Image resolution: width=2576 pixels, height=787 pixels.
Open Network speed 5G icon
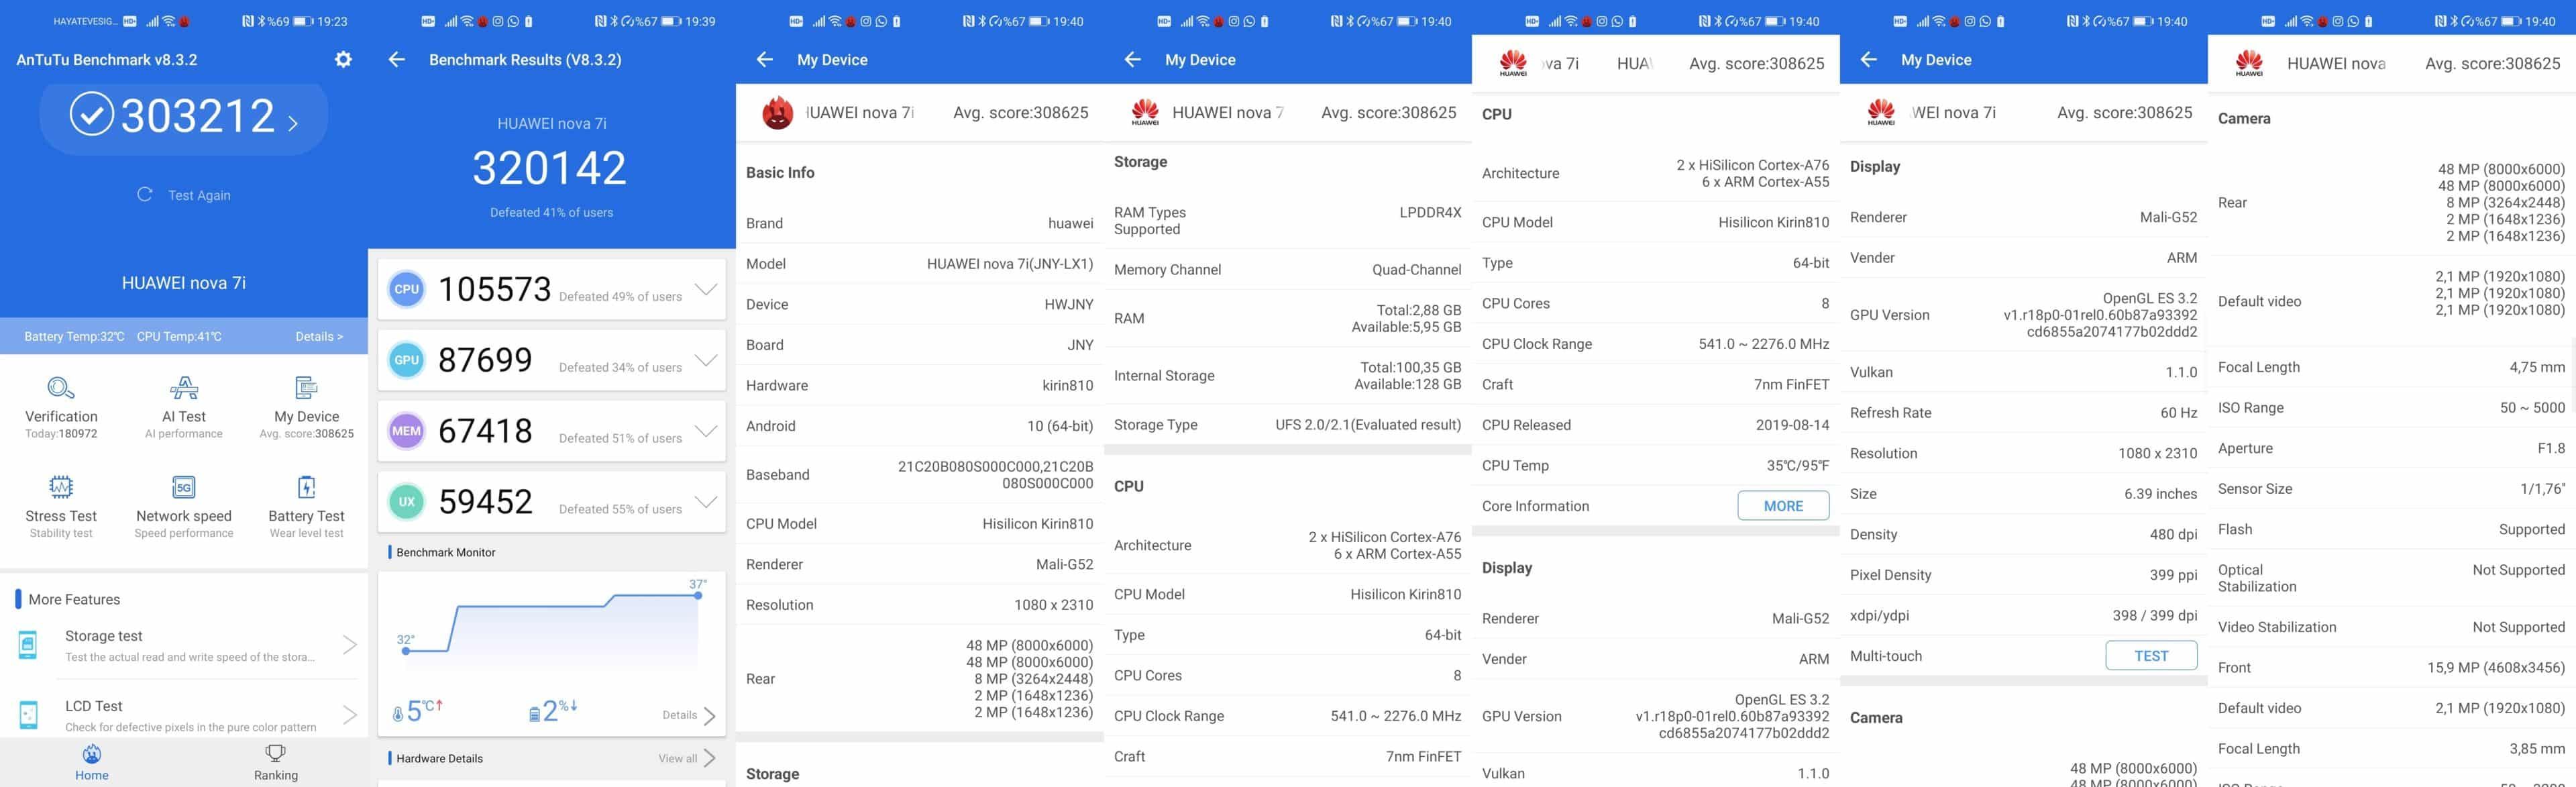point(184,487)
